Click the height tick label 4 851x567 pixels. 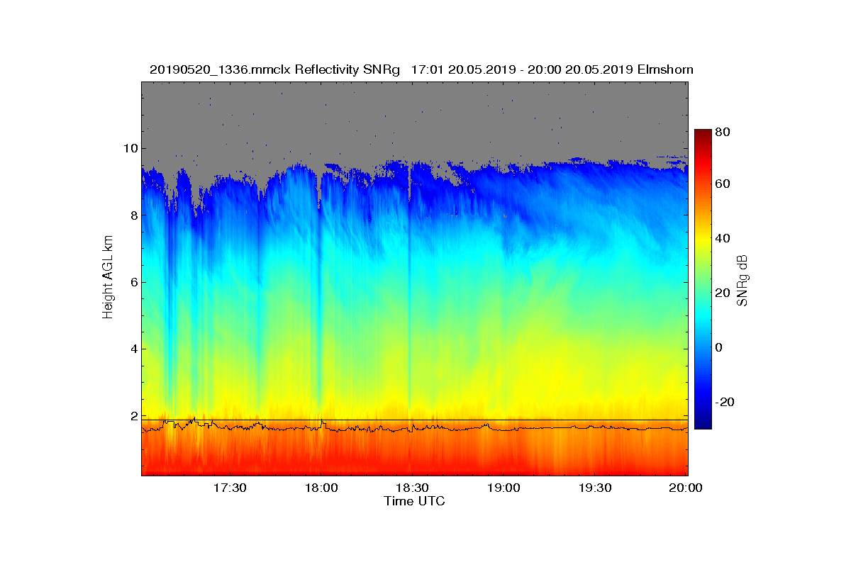[x=133, y=349]
